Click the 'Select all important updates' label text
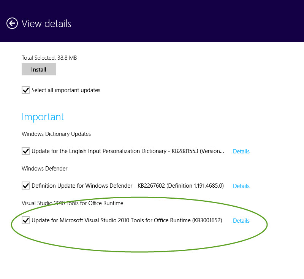This screenshot has height=279, width=304. click(66, 90)
